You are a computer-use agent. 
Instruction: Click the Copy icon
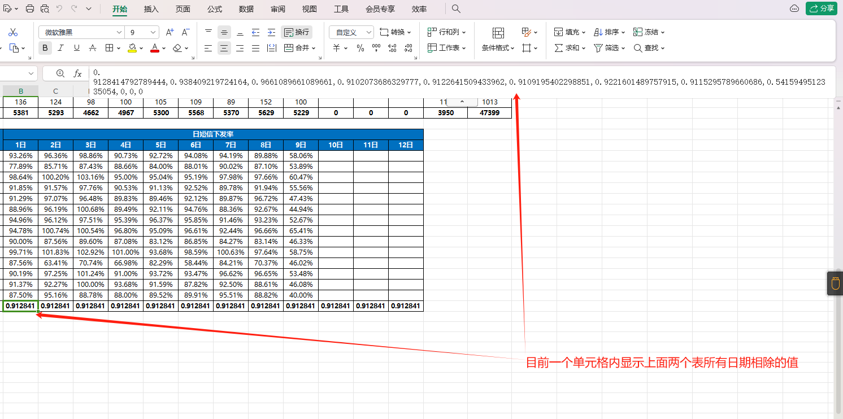(14, 48)
